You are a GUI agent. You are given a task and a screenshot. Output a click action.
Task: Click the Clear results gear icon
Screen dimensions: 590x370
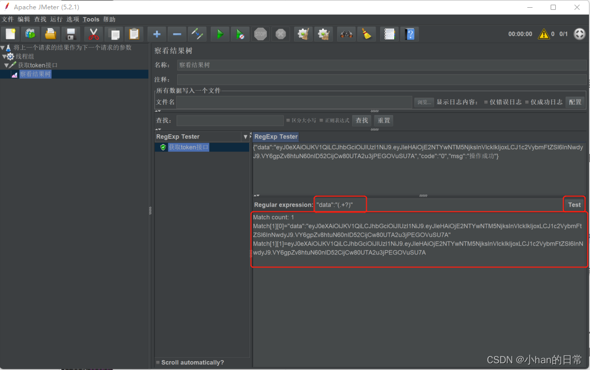pyautogui.click(x=303, y=34)
